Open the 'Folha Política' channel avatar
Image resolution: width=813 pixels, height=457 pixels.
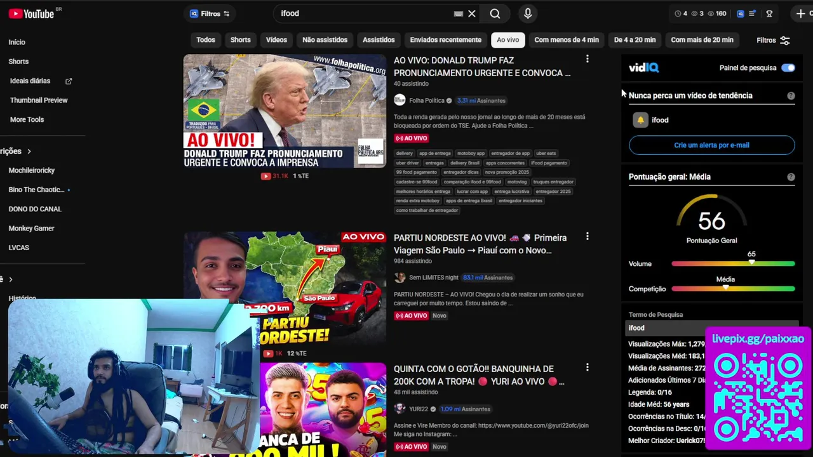(x=400, y=100)
